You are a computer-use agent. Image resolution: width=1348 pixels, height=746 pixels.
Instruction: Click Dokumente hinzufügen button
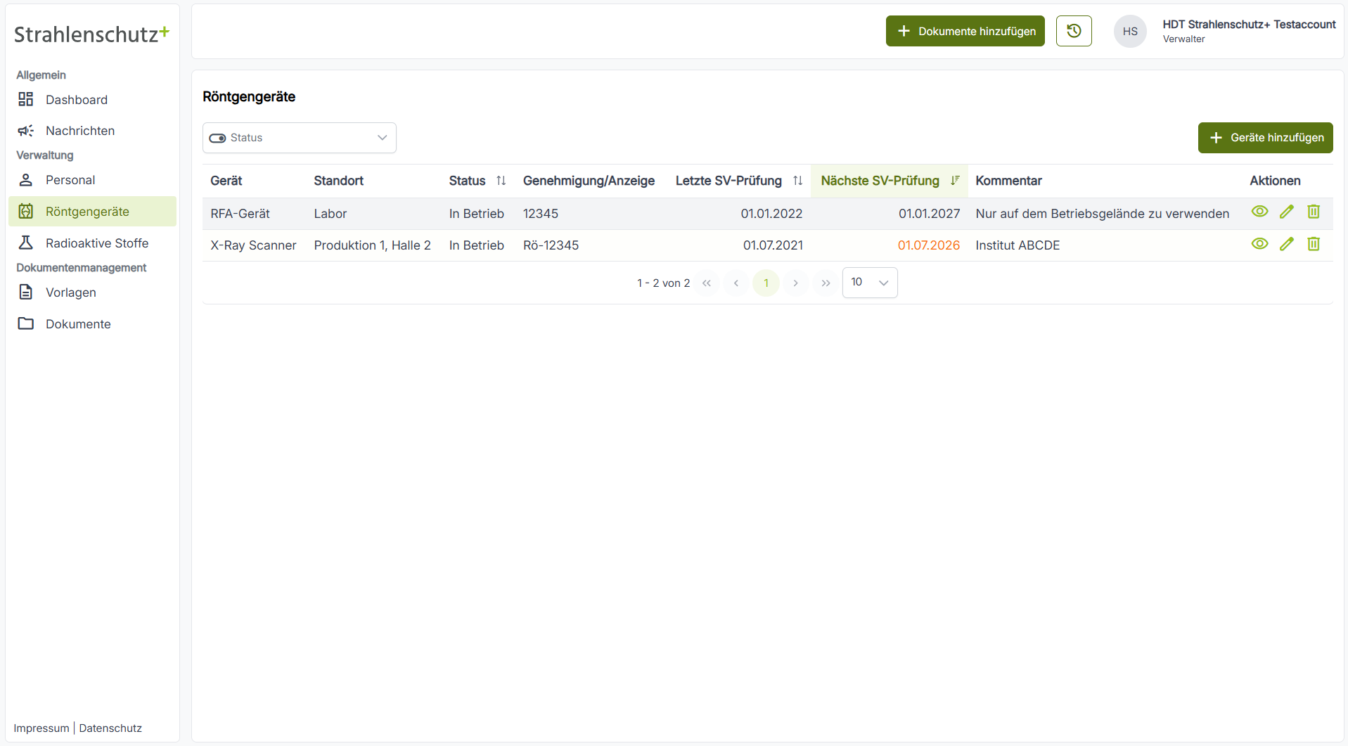click(965, 31)
